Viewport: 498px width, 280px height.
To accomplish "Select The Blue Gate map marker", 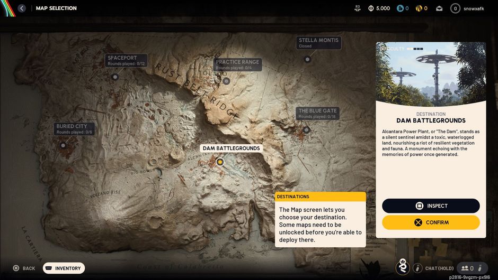I will [306, 129].
